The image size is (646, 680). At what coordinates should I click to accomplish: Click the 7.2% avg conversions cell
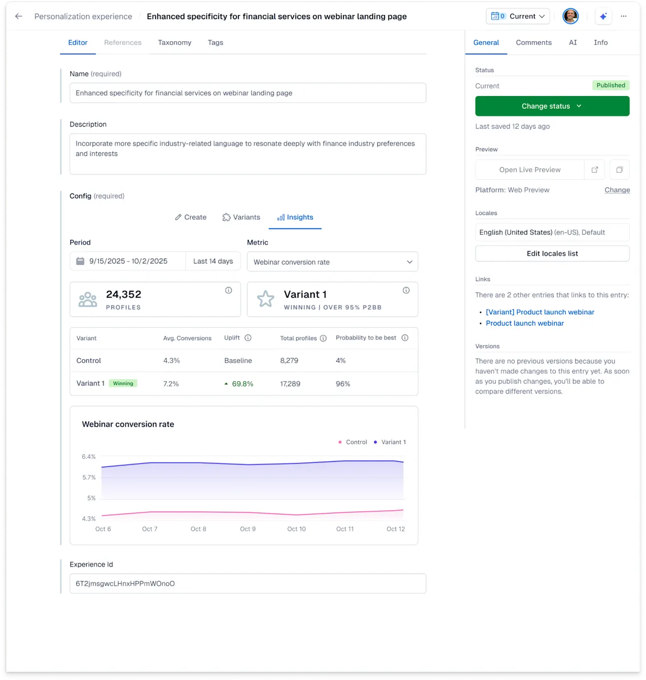[x=171, y=384]
